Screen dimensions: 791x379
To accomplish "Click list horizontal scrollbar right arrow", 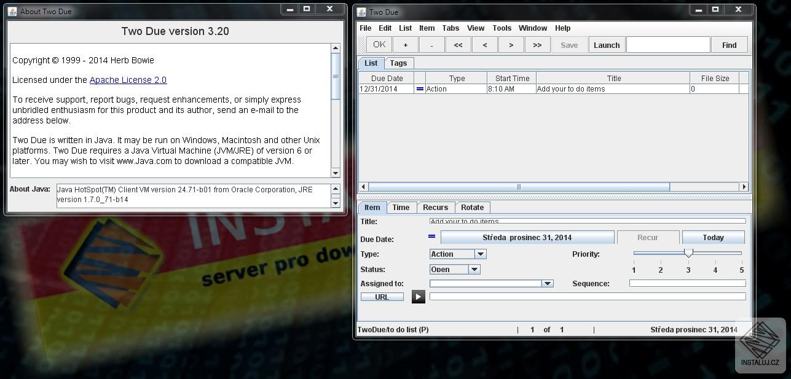I will [x=744, y=187].
